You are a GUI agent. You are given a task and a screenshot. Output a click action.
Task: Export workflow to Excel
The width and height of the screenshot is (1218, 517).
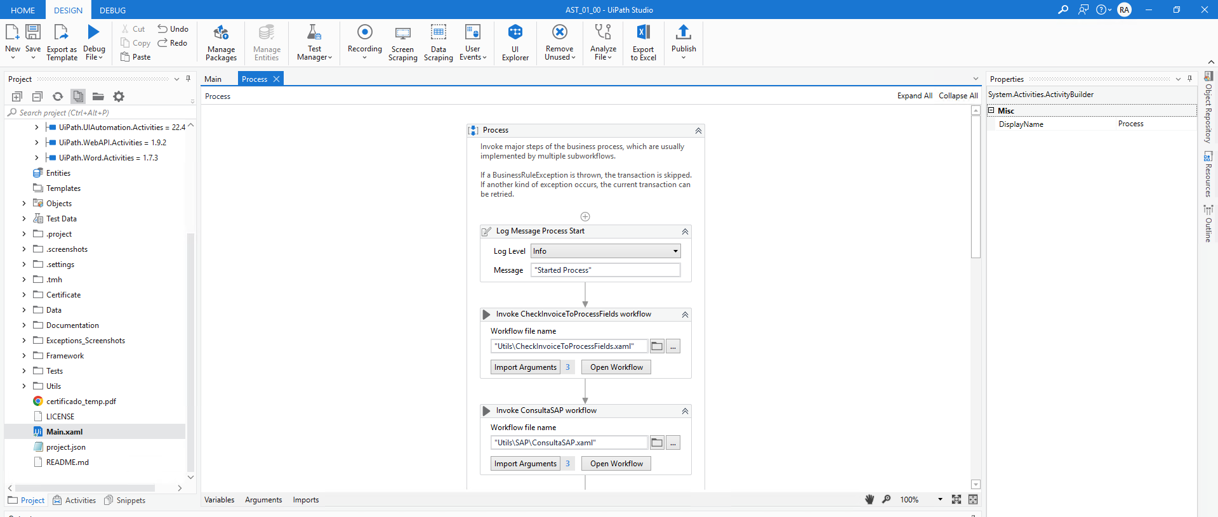click(x=643, y=43)
